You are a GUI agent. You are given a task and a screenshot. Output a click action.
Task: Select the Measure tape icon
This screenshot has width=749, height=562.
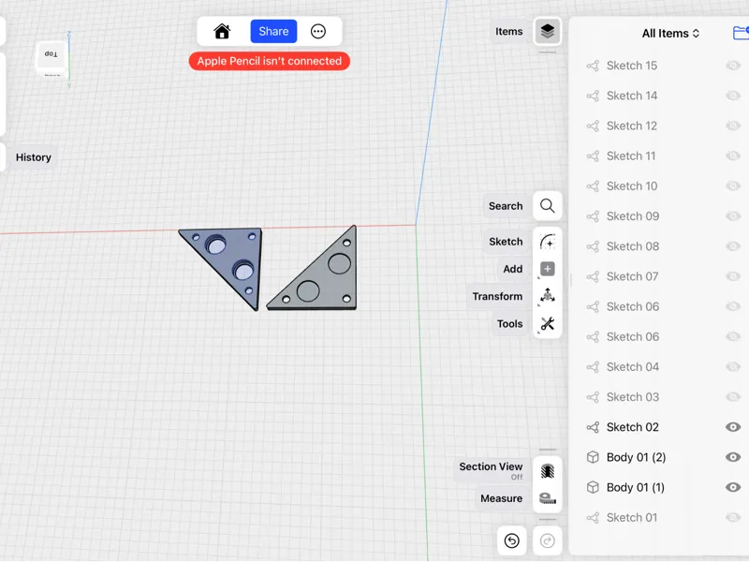point(548,498)
